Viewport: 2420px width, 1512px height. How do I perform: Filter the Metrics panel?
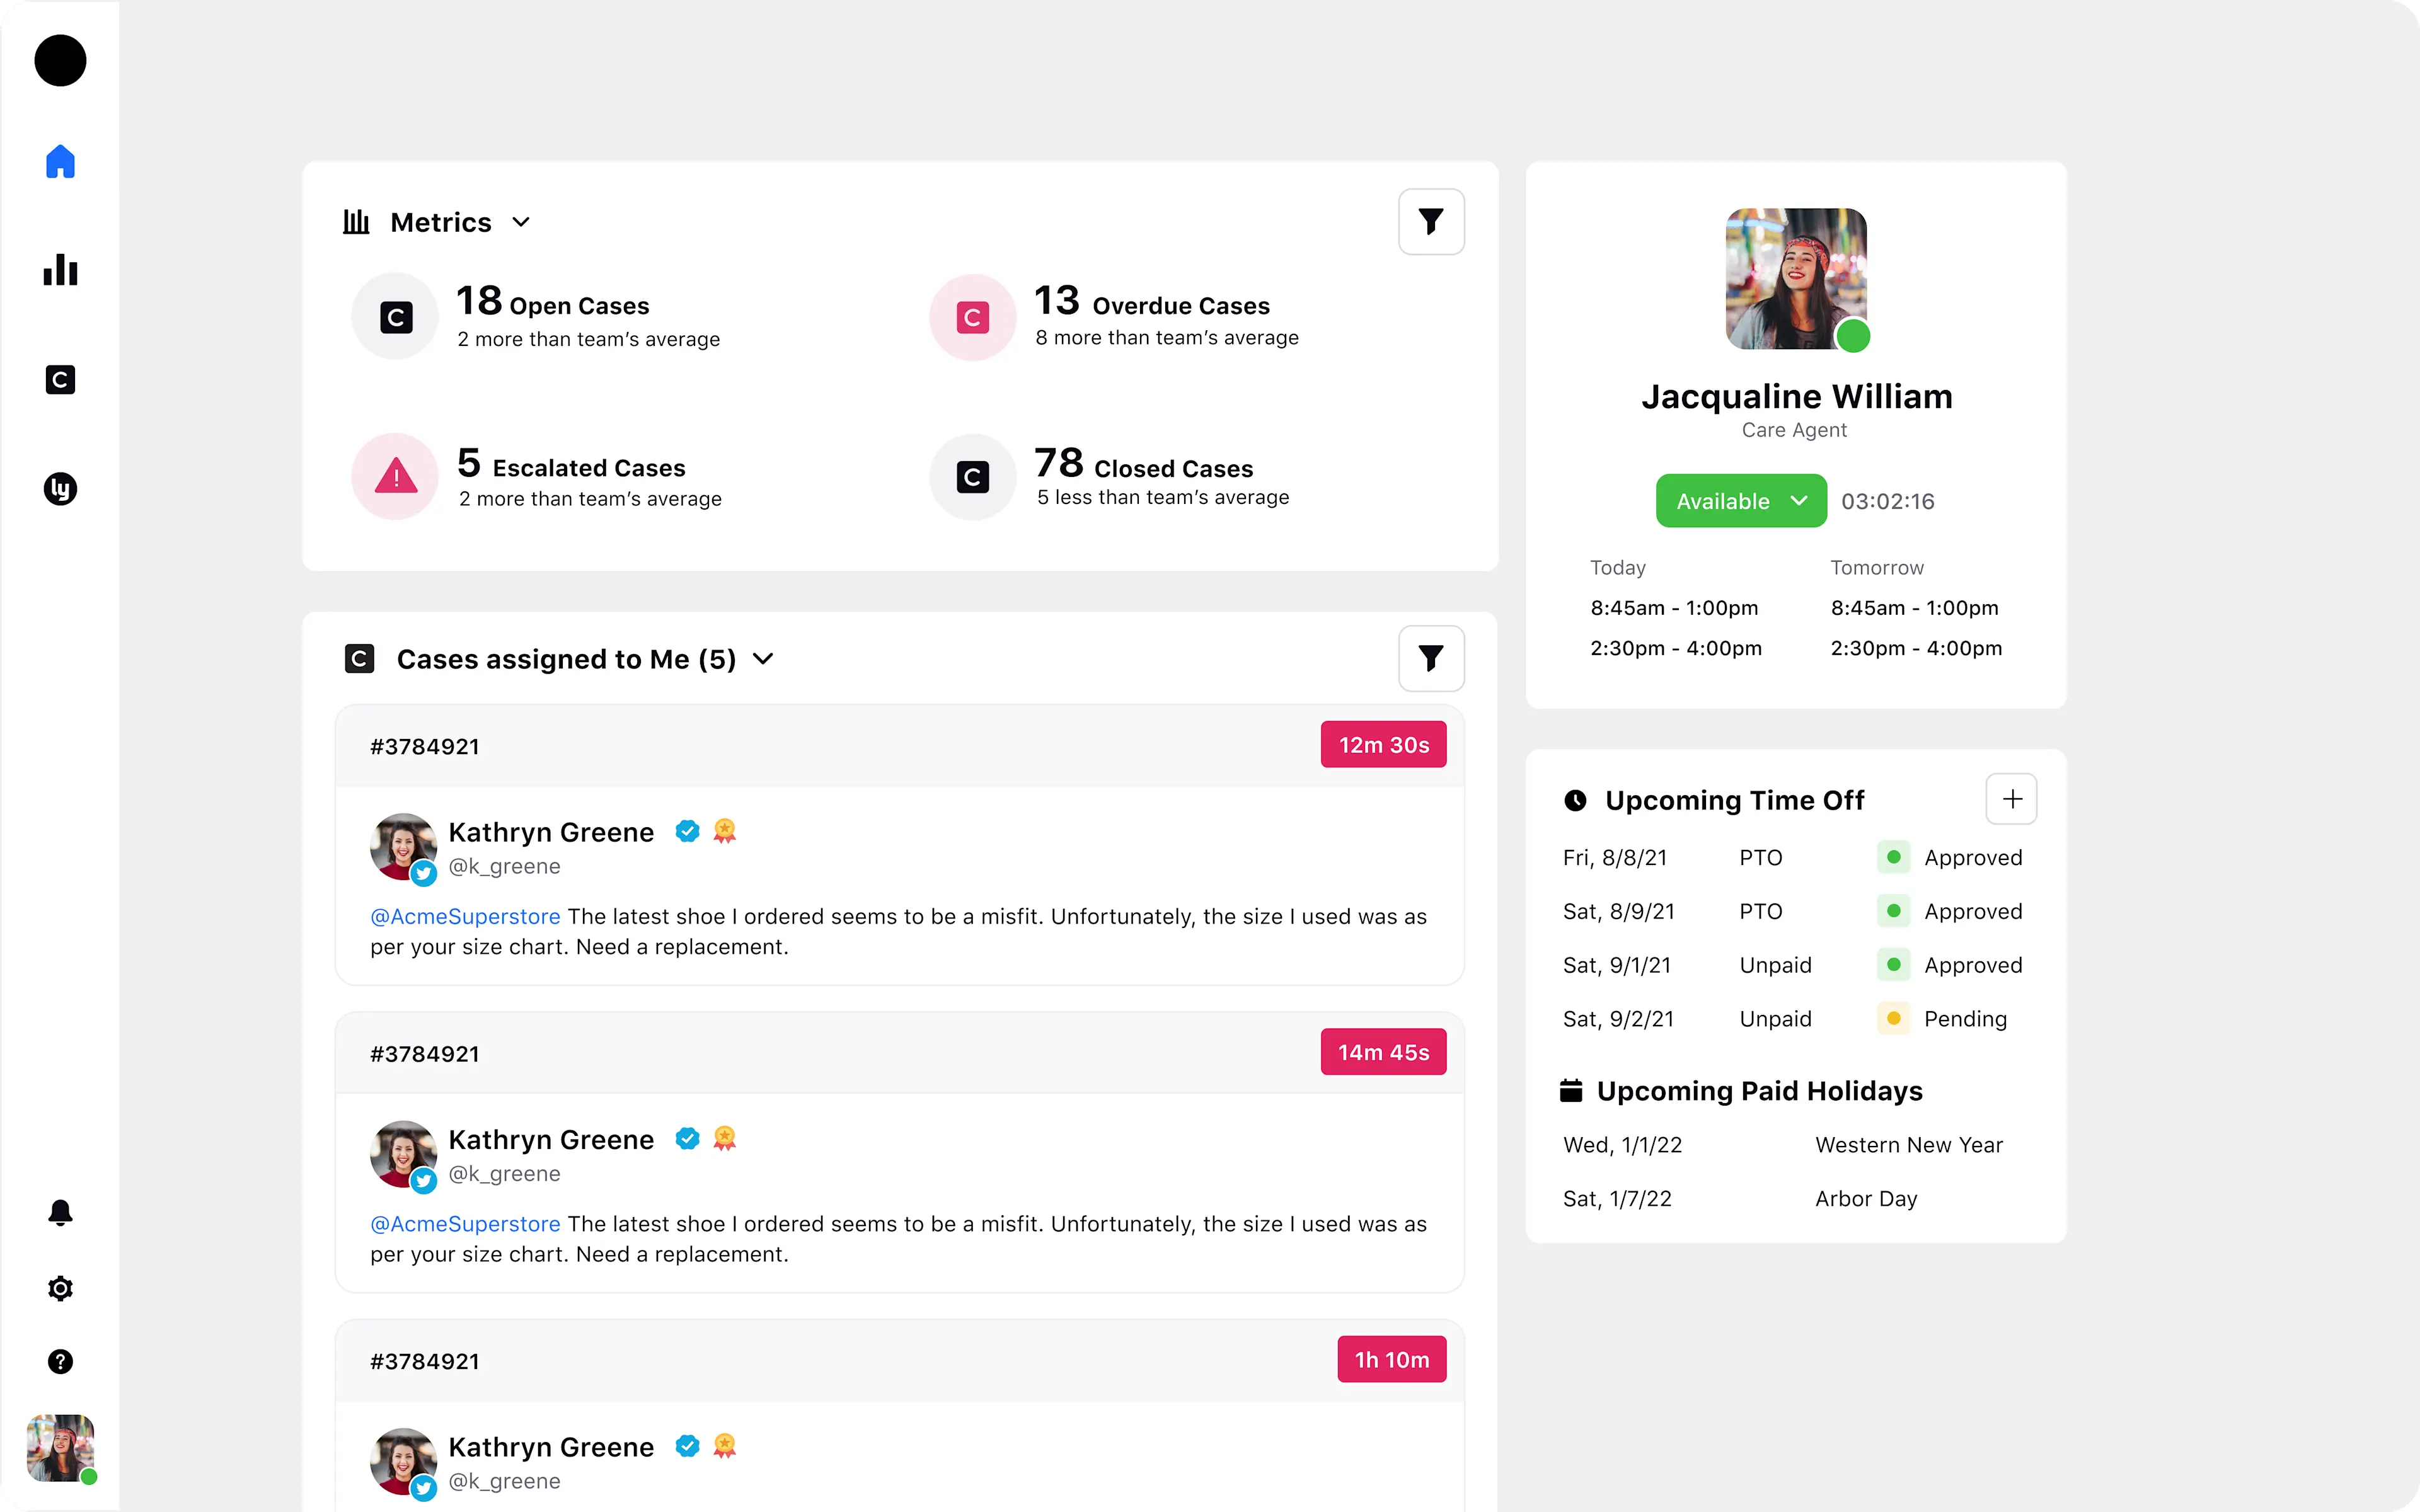coord(1431,221)
